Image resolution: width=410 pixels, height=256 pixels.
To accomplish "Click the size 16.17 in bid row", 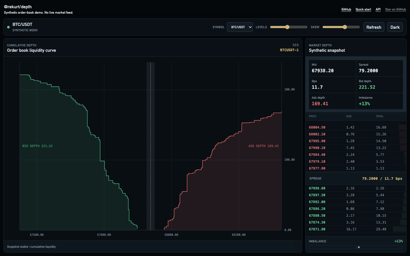I will tap(351, 229).
